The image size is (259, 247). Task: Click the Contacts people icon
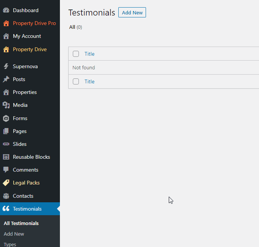[6, 196]
